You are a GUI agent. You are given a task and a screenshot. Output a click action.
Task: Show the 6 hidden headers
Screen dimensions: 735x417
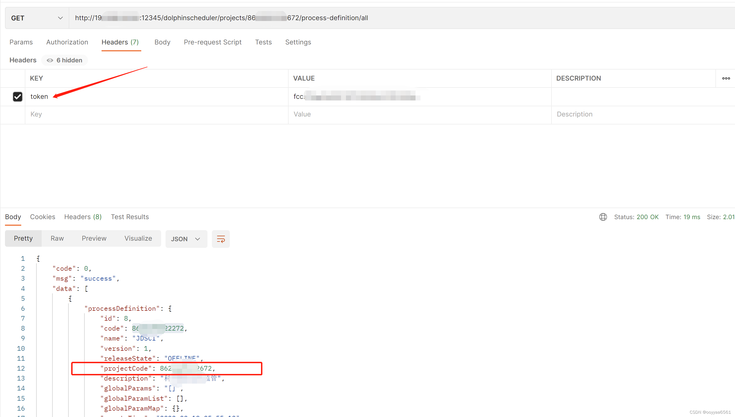[65, 60]
